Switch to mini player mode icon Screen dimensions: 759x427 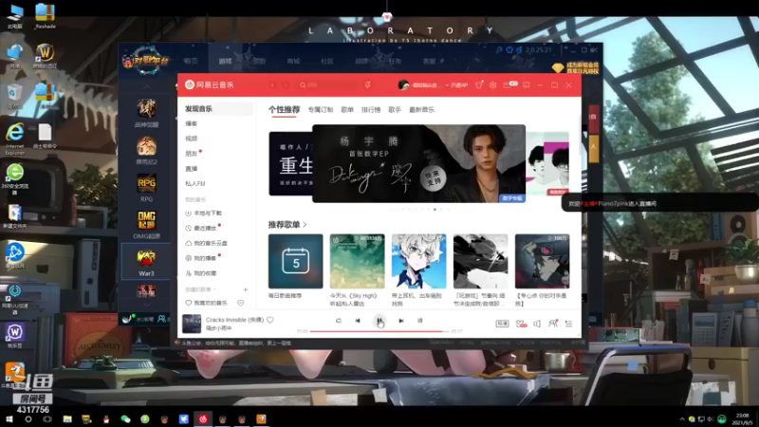point(527,84)
